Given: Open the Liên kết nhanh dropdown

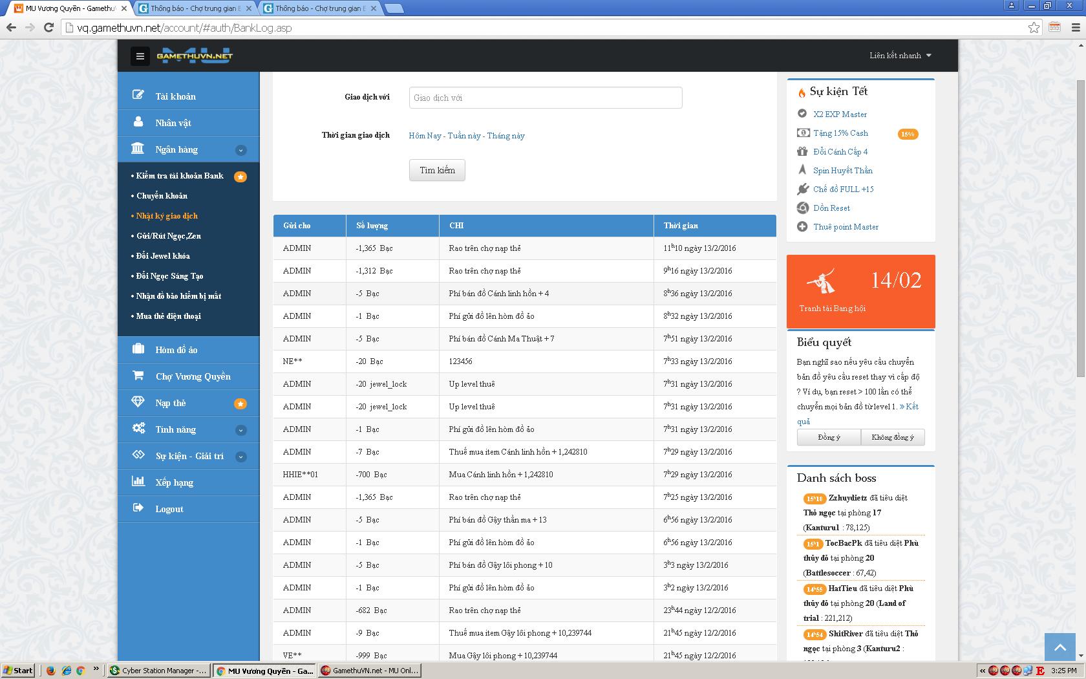Looking at the screenshot, I should [x=900, y=56].
